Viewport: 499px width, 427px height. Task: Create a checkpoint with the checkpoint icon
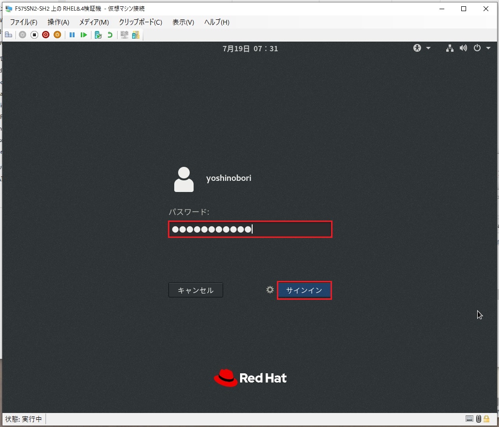[97, 34]
